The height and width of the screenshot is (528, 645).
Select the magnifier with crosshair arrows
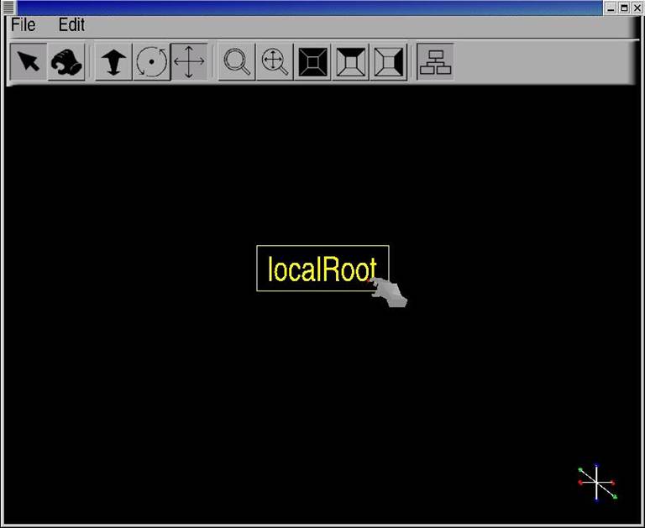click(x=275, y=61)
